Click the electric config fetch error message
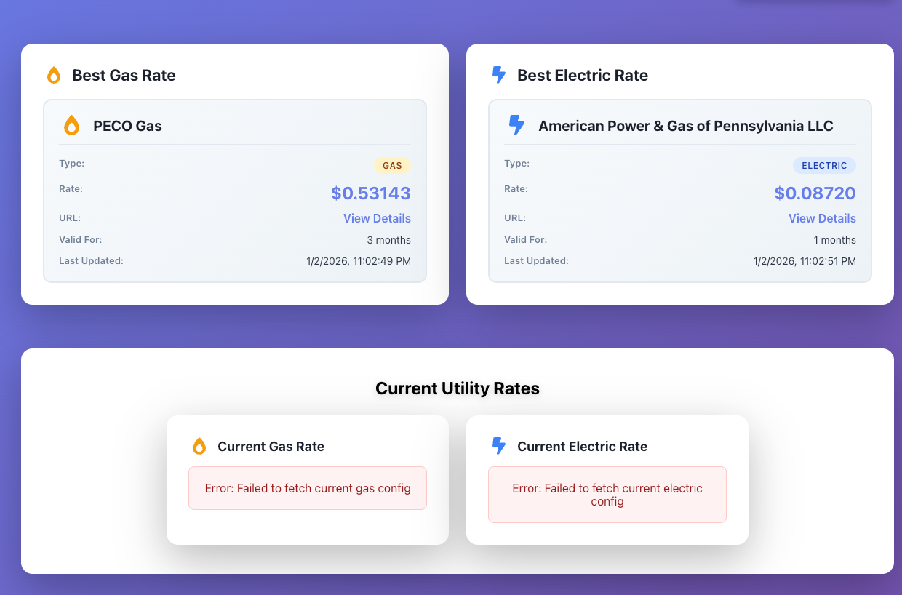 [607, 495]
